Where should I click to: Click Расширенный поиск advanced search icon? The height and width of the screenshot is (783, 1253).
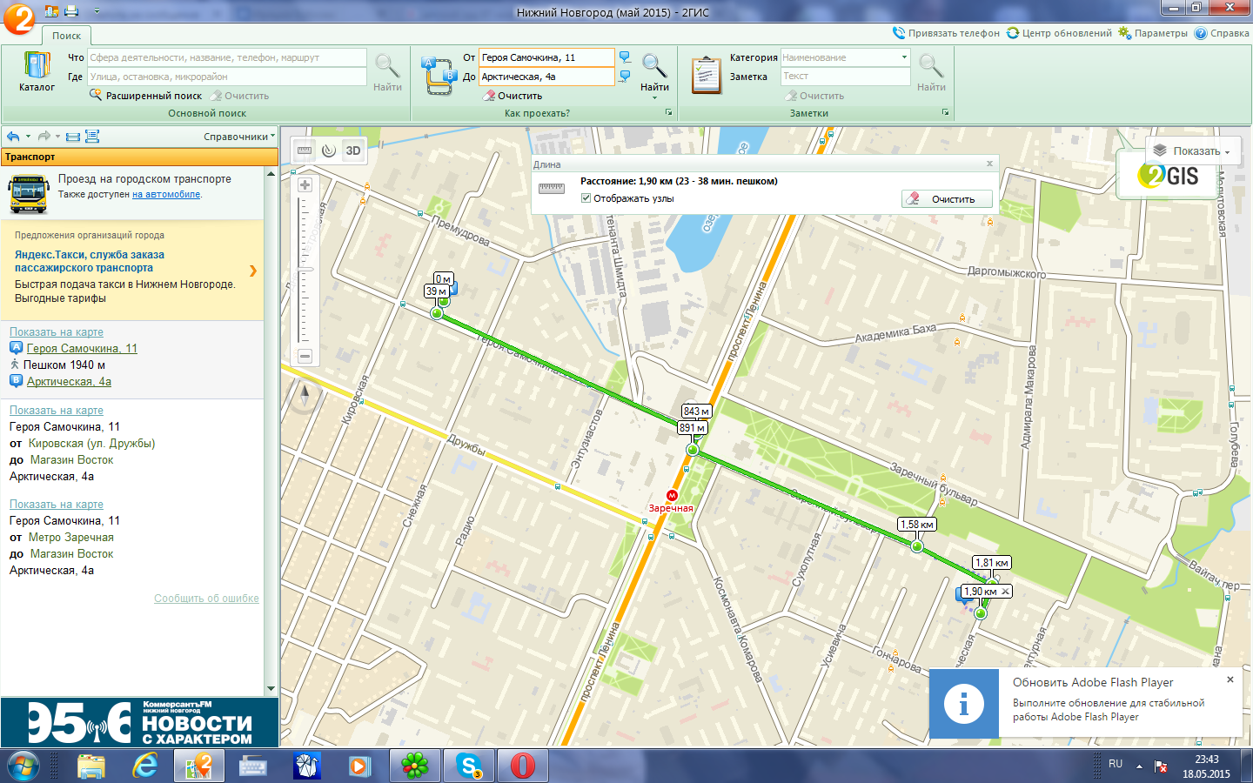point(96,95)
